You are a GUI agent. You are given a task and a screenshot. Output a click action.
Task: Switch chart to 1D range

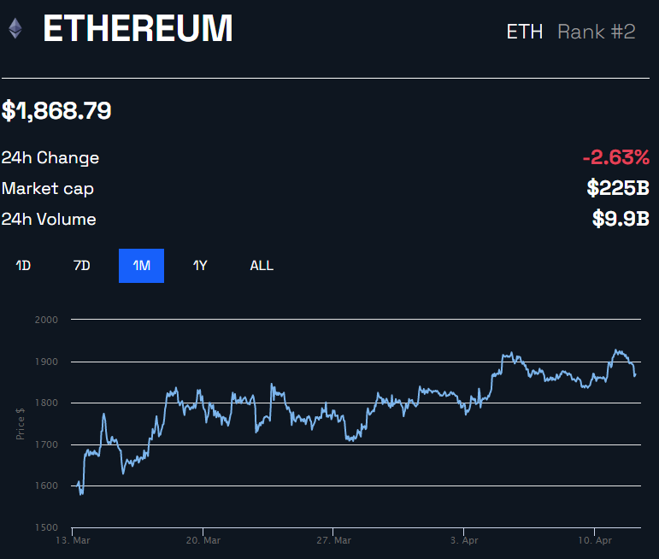(23, 266)
